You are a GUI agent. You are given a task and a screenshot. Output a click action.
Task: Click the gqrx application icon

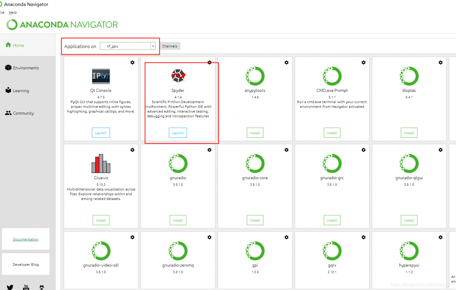click(x=332, y=251)
